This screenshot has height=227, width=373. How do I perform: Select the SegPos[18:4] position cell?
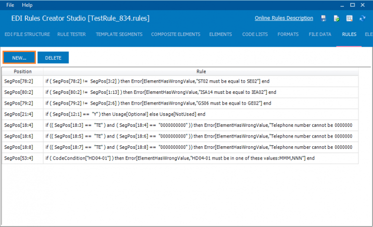click(x=23, y=125)
